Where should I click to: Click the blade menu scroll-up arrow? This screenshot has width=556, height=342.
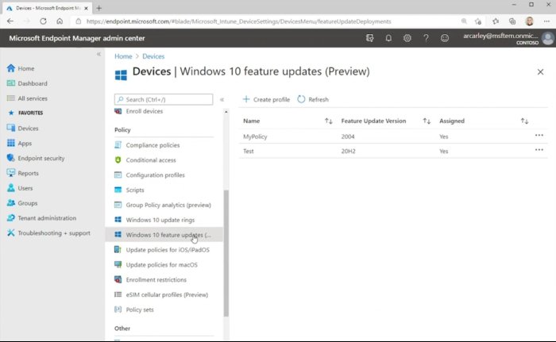click(226, 112)
